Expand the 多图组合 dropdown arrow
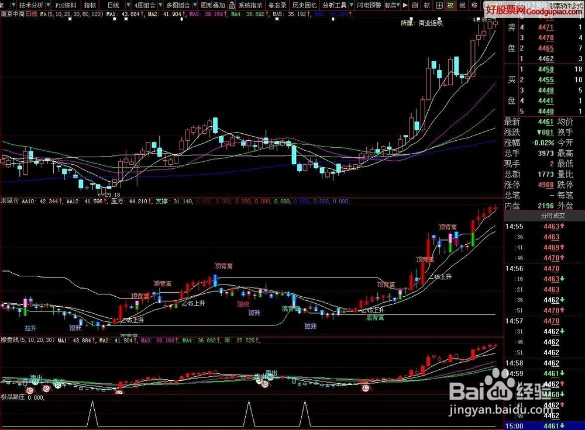This screenshot has width=585, height=430. pyautogui.click(x=195, y=5)
